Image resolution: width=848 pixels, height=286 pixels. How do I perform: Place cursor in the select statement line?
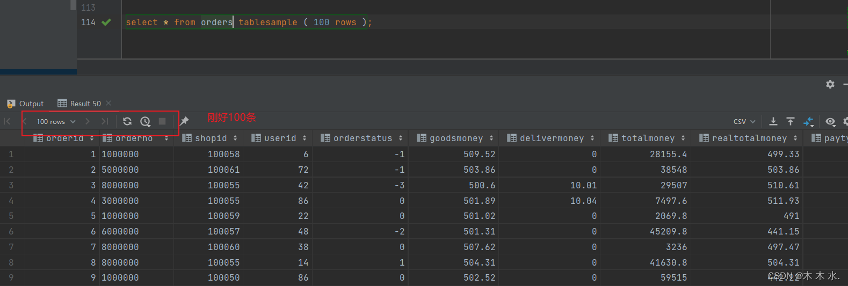pos(249,22)
